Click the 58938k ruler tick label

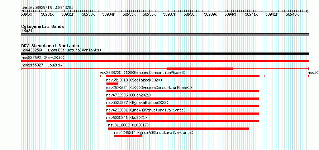click(x=190, y=14)
